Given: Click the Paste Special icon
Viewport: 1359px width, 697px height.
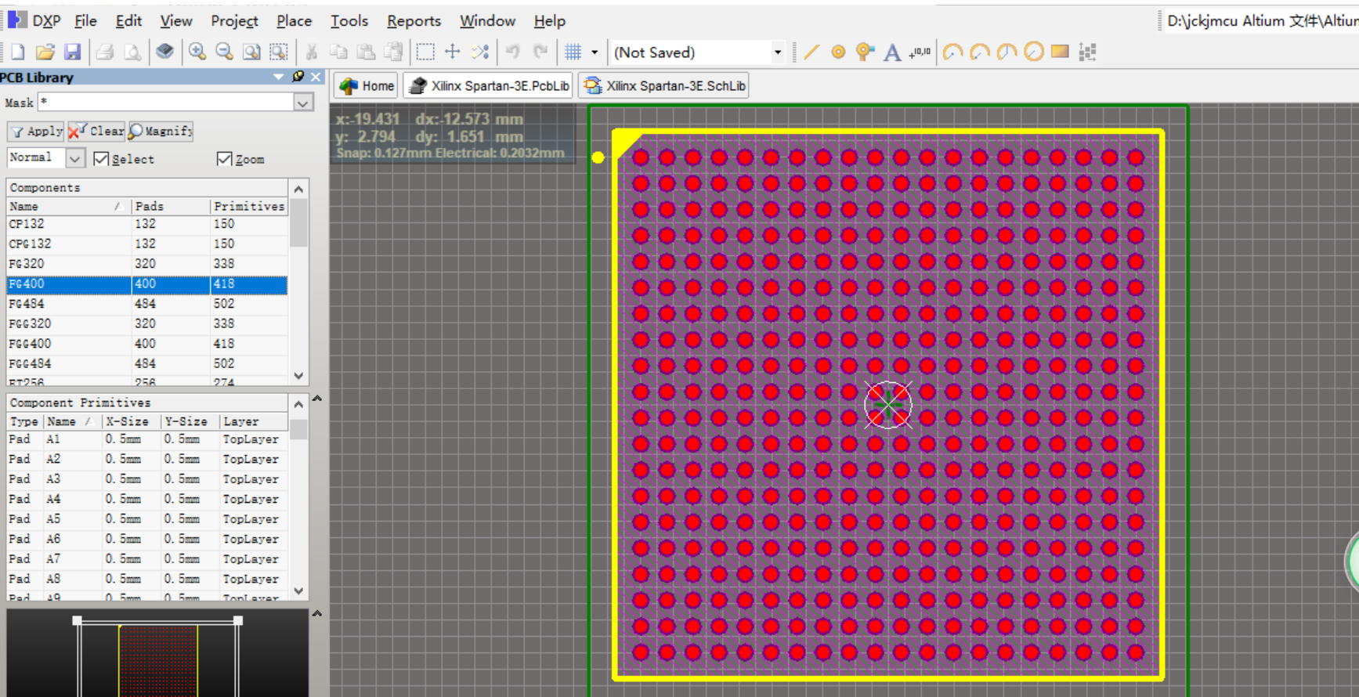Looking at the screenshot, I should tap(393, 52).
